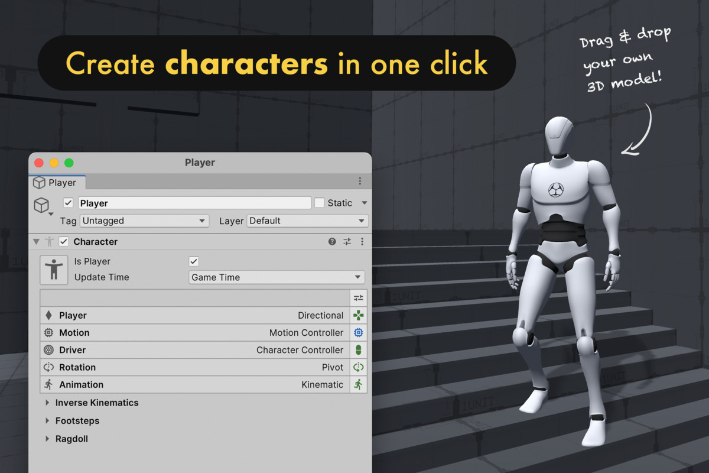The height and width of the screenshot is (473, 709).
Task: Open the Update Time dropdown
Action: click(276, 277)
